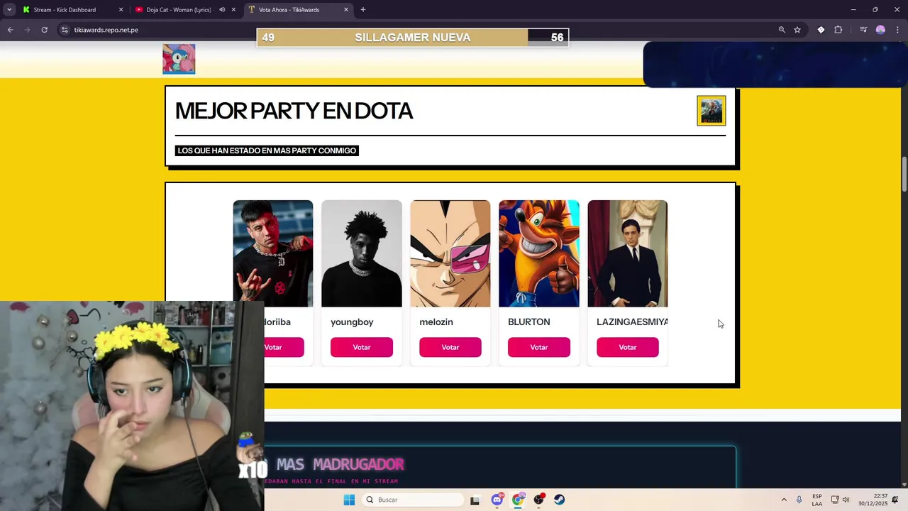Open the Windows Start menu

point(349,500)
